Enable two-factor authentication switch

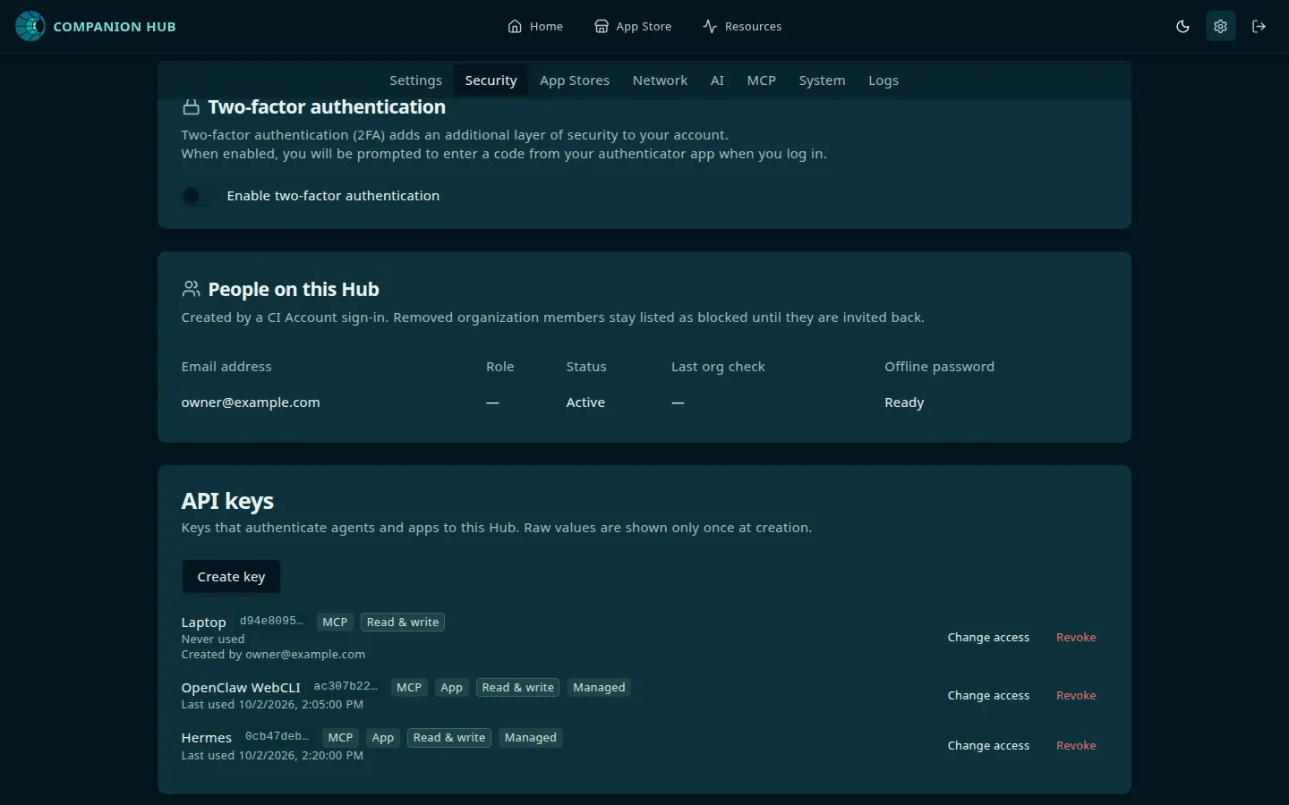(x=198, y=195)
